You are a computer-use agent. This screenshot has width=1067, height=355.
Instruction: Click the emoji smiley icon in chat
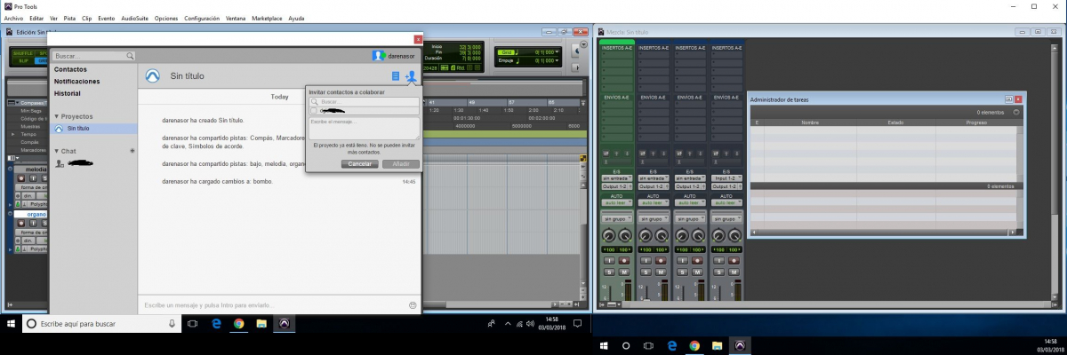pyautogui.click(x=413, y=305)
